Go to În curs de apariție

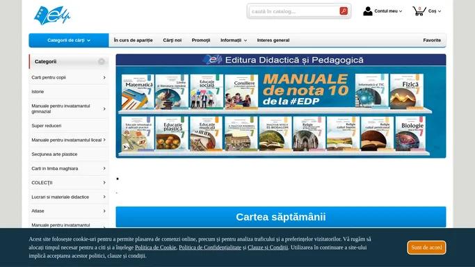pos(134,40)
